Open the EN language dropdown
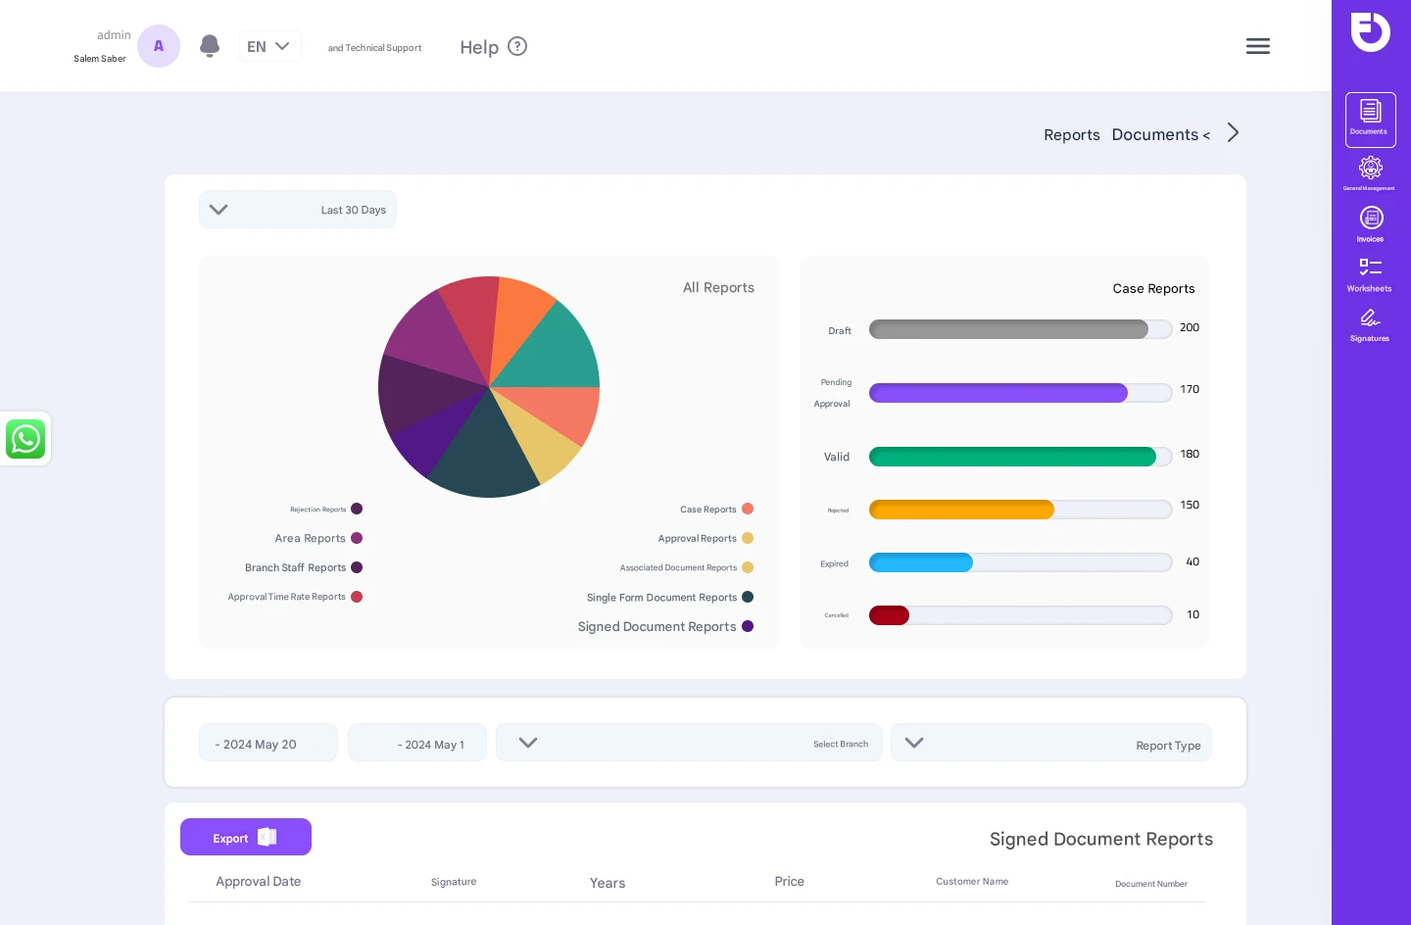Screen dimensions: 1411x925 (x=269, y=46)
